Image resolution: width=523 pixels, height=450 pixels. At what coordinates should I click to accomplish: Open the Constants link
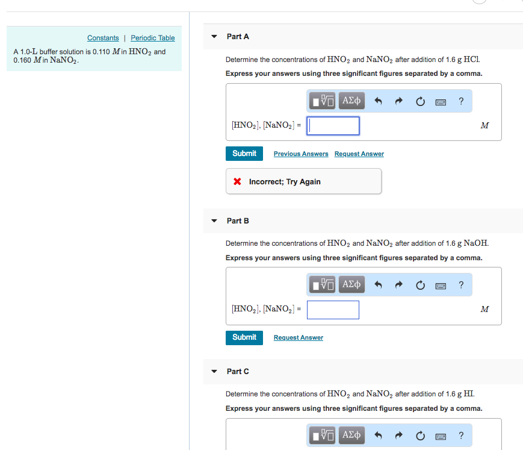click(x=102, y=37)
